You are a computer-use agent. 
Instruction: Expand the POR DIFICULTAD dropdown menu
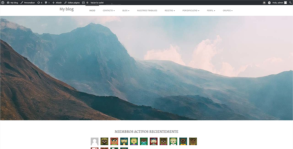[x=191, y=11]
